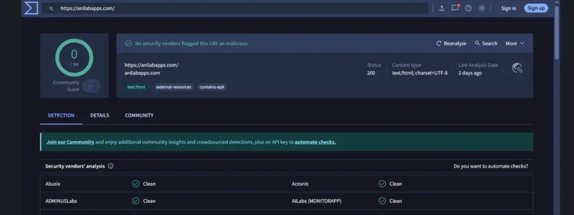Viewport: 574px width, 215px height.
Task: Click the URL search input field
Action: point(235,8)
